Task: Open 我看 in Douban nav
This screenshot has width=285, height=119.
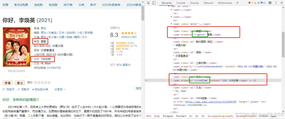Action: click(5, 5)
